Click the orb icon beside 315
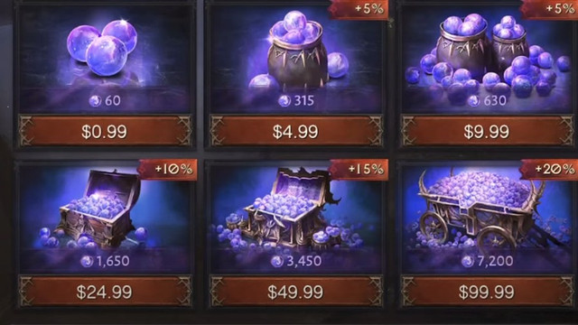 pyautogui.click(x=284, y=100)
